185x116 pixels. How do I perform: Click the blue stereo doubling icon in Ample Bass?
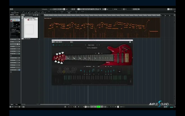81,70
